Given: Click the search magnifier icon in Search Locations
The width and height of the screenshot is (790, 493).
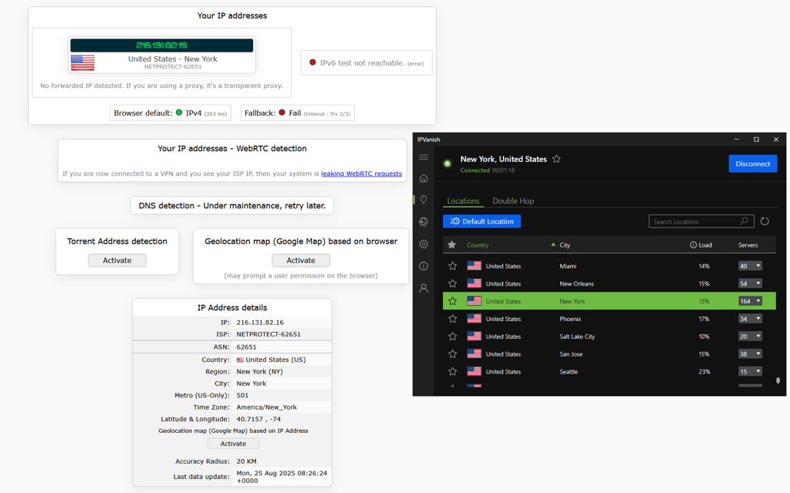Looking at the screenshot, I should coord(744,221).
